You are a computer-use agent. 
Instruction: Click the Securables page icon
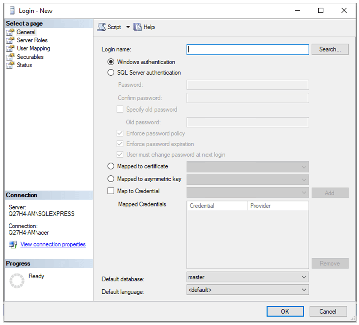(x=10, y=57)
